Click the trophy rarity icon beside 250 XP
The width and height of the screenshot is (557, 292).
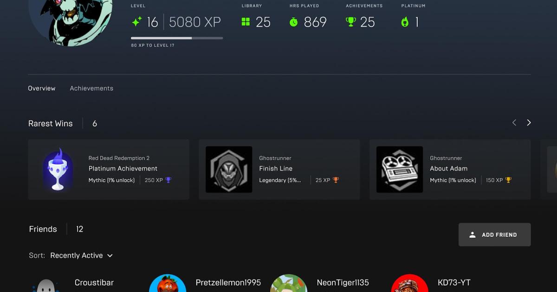pyautogui.click(x=168, y=180)
